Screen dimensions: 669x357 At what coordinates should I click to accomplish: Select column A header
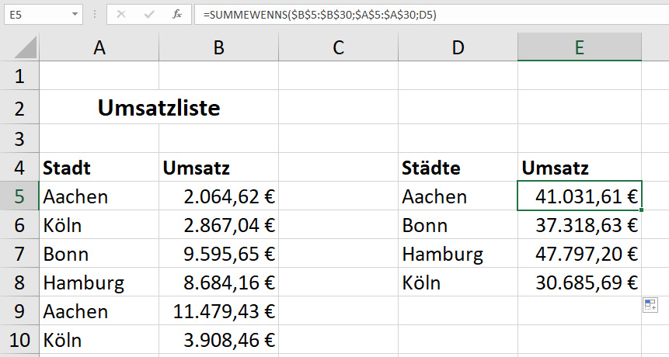click(x=99, y=47)
